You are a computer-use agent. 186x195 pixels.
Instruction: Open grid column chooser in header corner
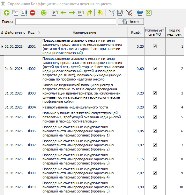(x=2, y=32)
